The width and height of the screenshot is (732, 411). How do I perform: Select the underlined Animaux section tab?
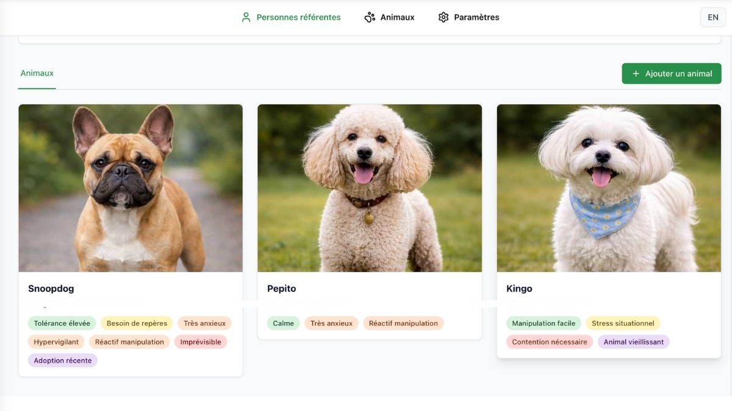(x=37, y=72)
